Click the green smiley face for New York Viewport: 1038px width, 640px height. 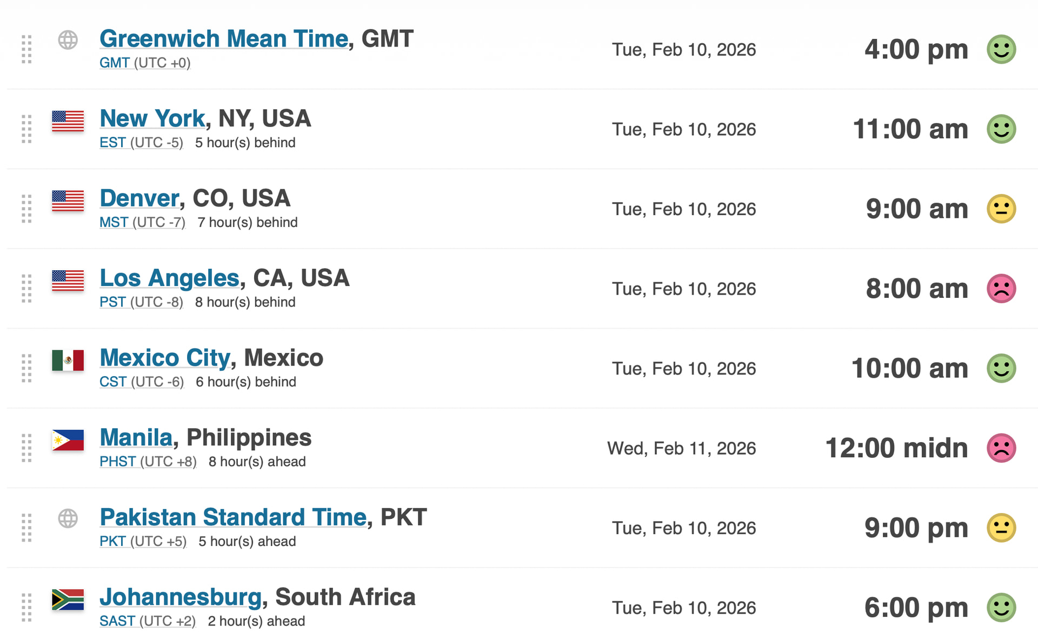(x=1001, y=129)
